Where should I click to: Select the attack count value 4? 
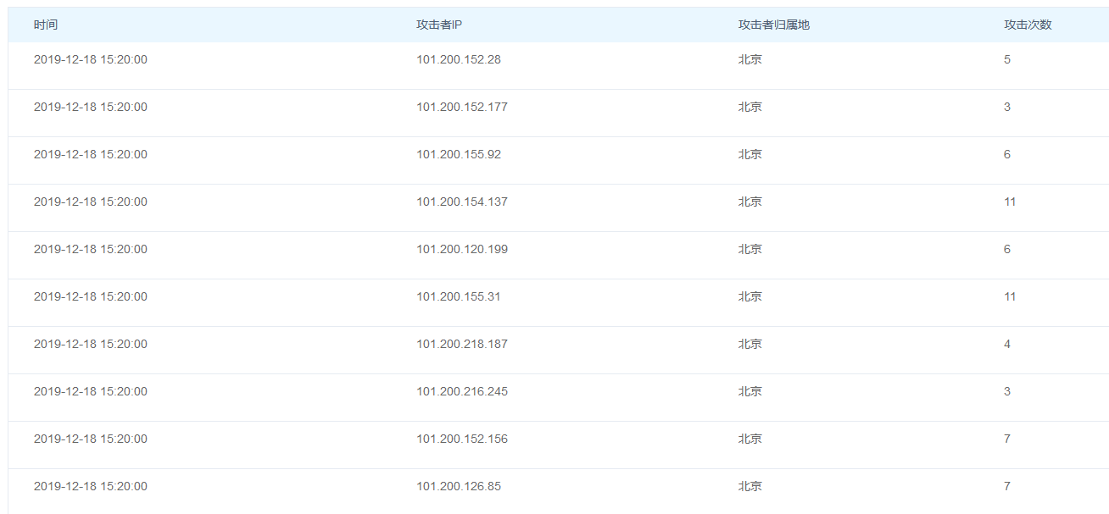click(1007, 345)
